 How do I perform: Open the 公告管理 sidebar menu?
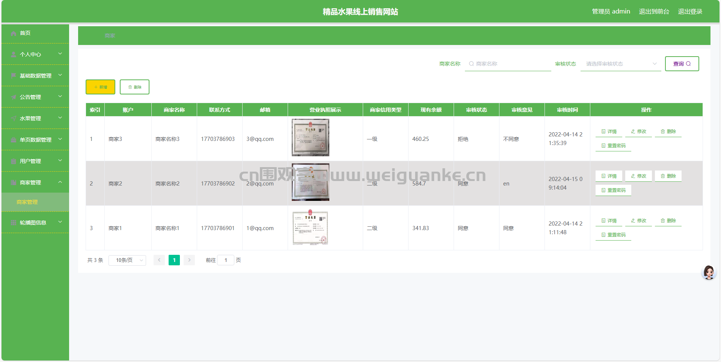click(x=35, y=97)
